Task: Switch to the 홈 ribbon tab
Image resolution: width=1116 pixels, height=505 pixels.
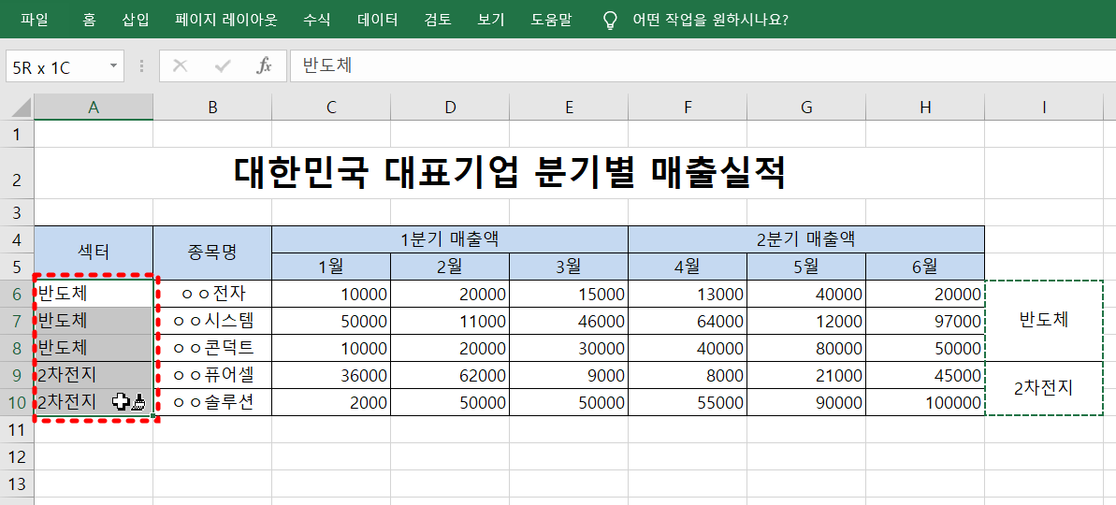Action: (89, 20)
